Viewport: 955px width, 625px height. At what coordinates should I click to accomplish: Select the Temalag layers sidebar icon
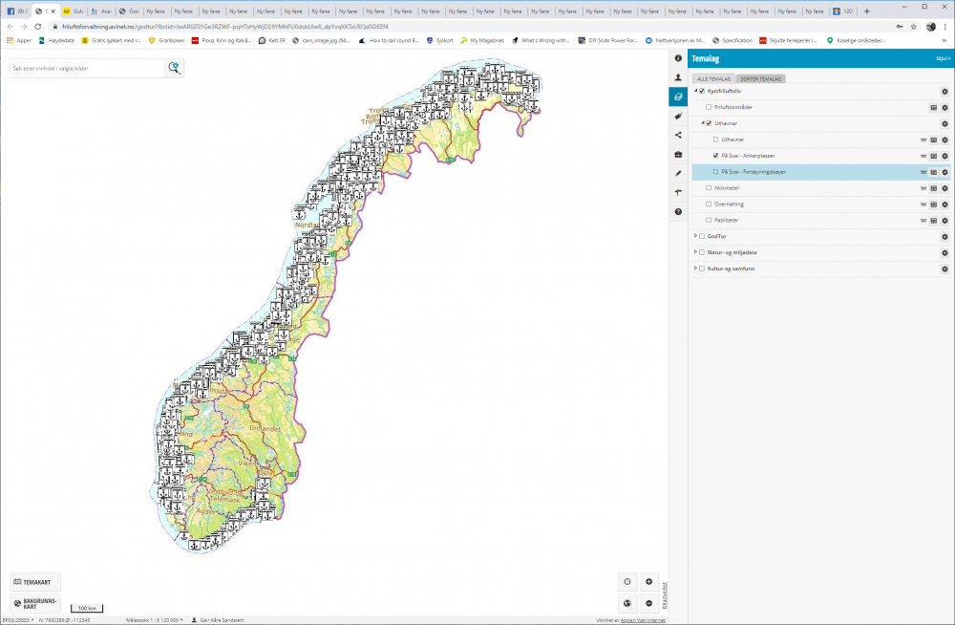tap(678, 97)
